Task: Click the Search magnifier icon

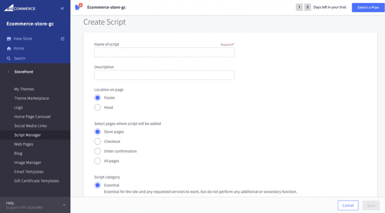Action: coord(9,58)
